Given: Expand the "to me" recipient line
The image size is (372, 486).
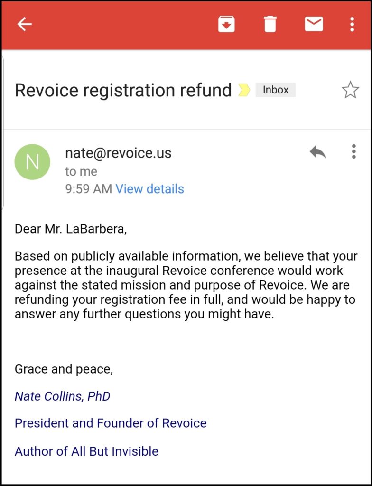Looking at the screenshot, I should [x=81, y=171].
